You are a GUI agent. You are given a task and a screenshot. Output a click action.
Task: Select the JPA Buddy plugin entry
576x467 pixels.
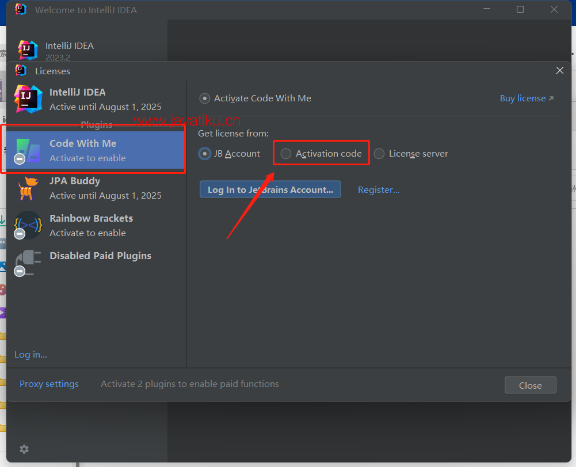tap(96, 188)
